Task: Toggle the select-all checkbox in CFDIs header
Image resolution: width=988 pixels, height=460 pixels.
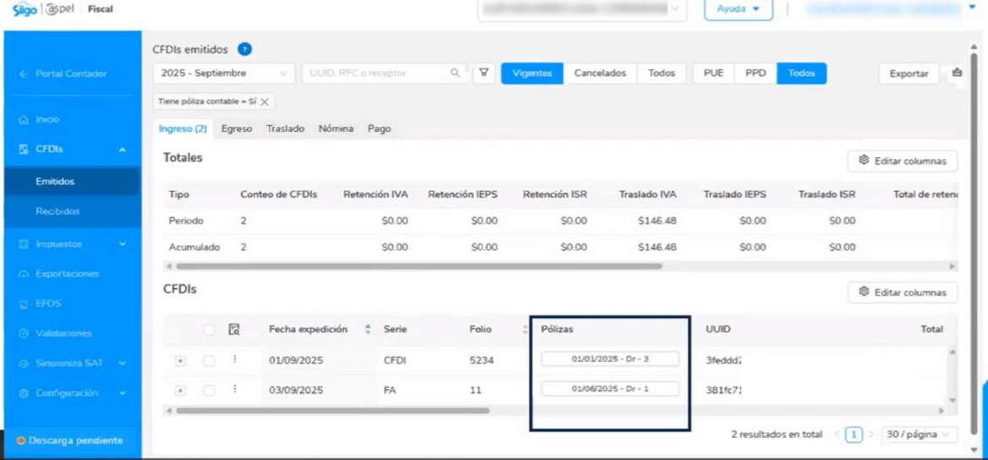Action: point(210,329)
